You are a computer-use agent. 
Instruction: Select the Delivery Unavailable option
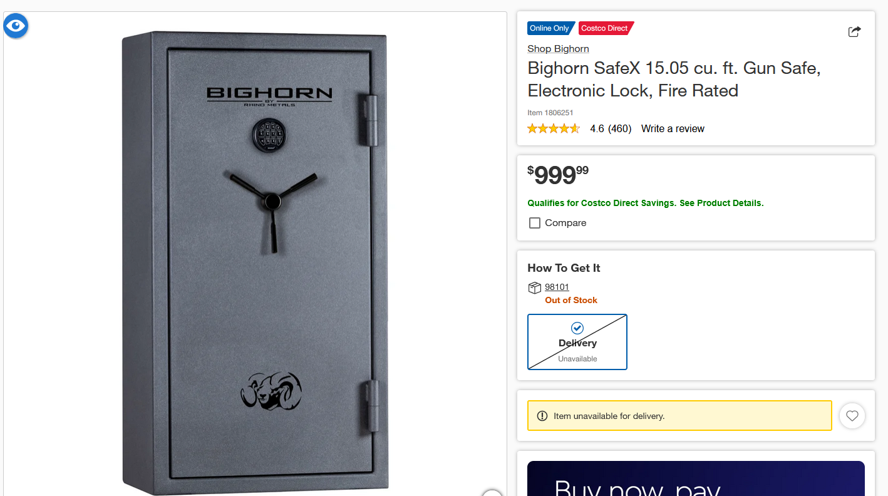pos(577,342)
